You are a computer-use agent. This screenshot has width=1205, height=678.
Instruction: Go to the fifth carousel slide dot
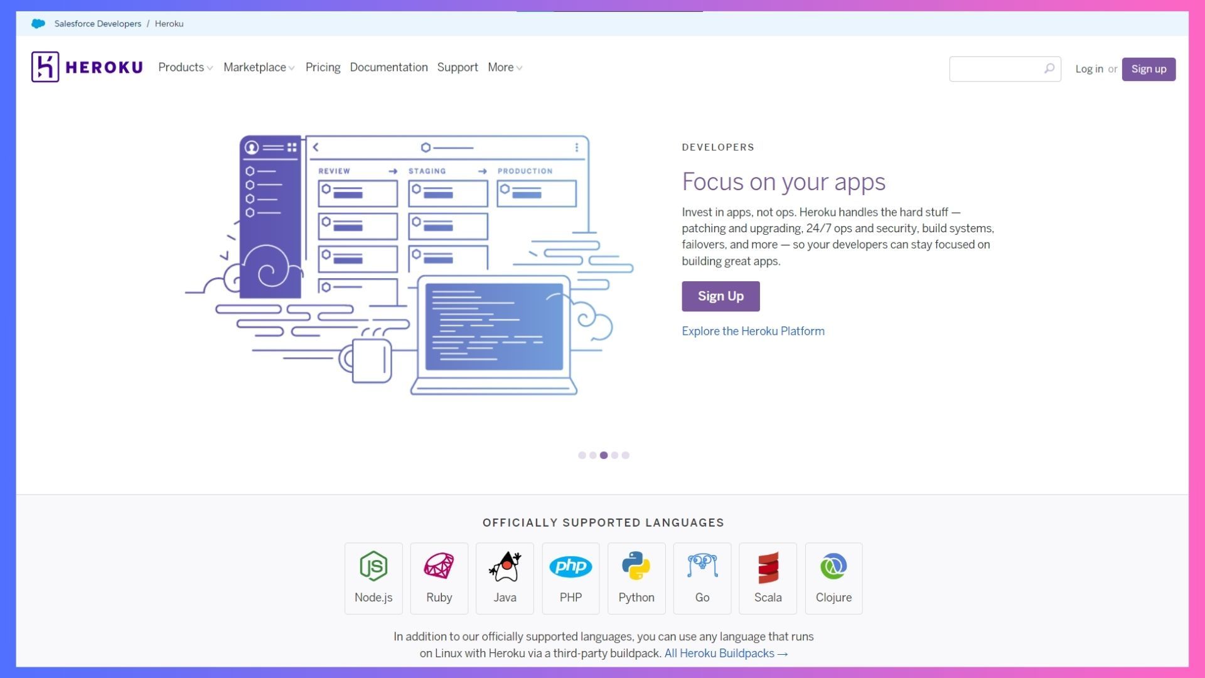(x=625, y=455)
